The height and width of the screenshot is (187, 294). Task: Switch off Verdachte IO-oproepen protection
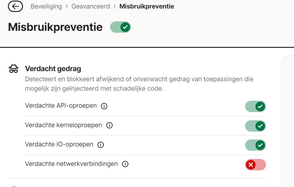(255, 145)
